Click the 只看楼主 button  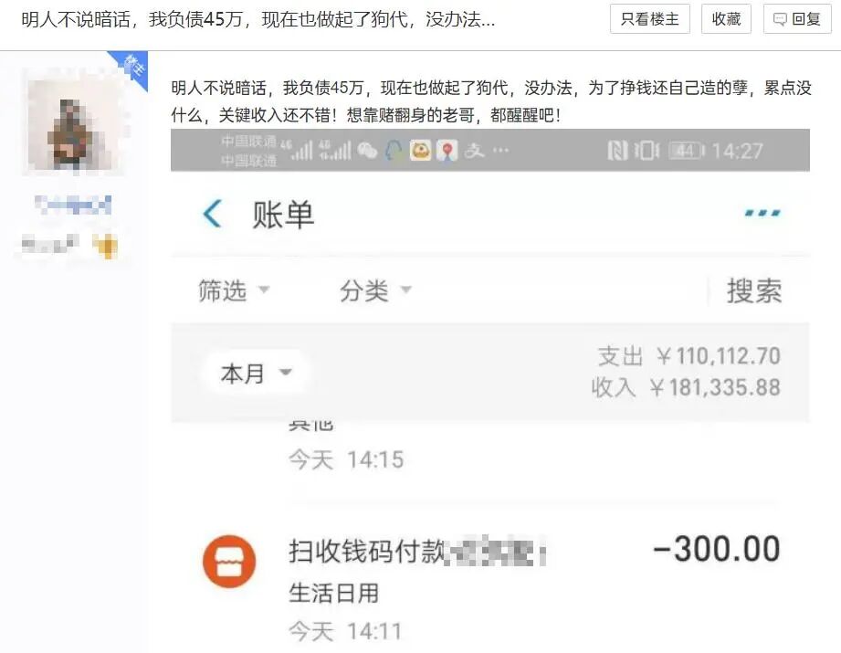[649, 19]
